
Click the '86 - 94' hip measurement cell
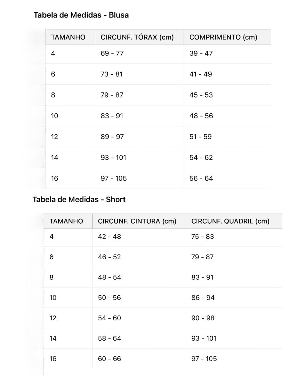(203, 298)
